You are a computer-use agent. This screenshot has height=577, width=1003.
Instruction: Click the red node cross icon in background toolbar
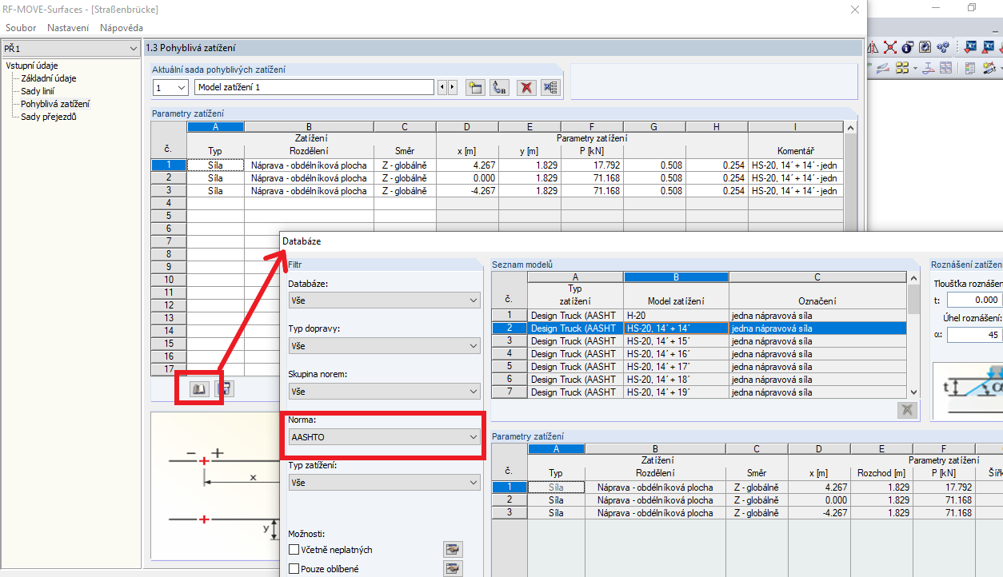pyautogui.click(x=890, y=47)
